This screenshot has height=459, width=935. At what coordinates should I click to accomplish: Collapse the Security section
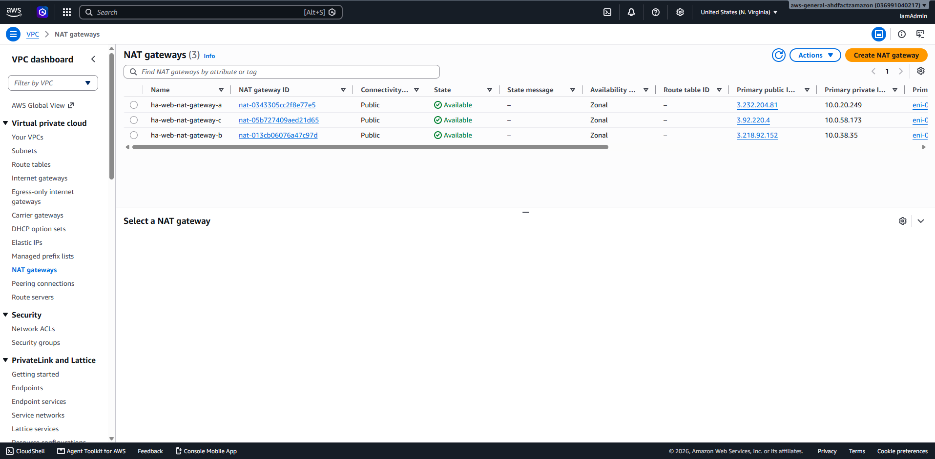[x=5, y=315]
